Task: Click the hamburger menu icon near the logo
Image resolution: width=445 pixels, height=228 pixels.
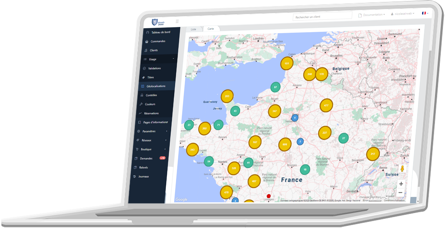Action: coord(177,22)
